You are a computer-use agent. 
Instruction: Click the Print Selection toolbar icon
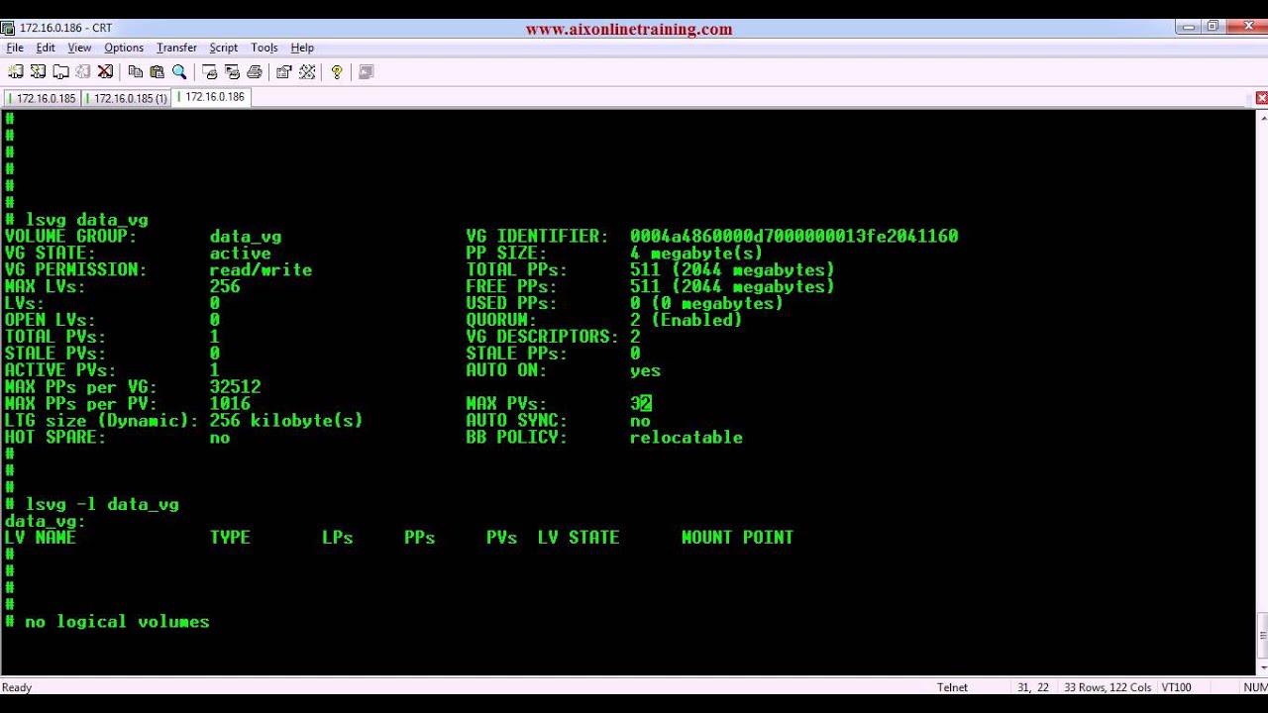tap(232, 72)
